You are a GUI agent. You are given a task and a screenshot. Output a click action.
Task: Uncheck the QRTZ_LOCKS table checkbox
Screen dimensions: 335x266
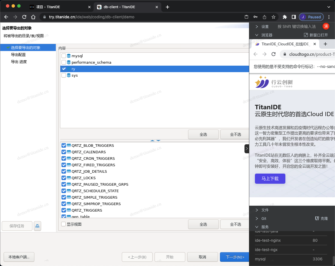tap(64, 178)
